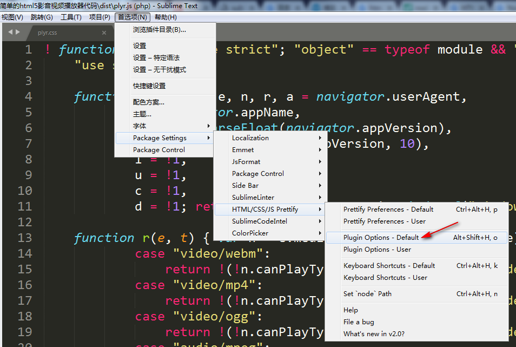Click appName text on line 5
The height and width of the screenshot is (347, 516).
[x=267, y=112]
